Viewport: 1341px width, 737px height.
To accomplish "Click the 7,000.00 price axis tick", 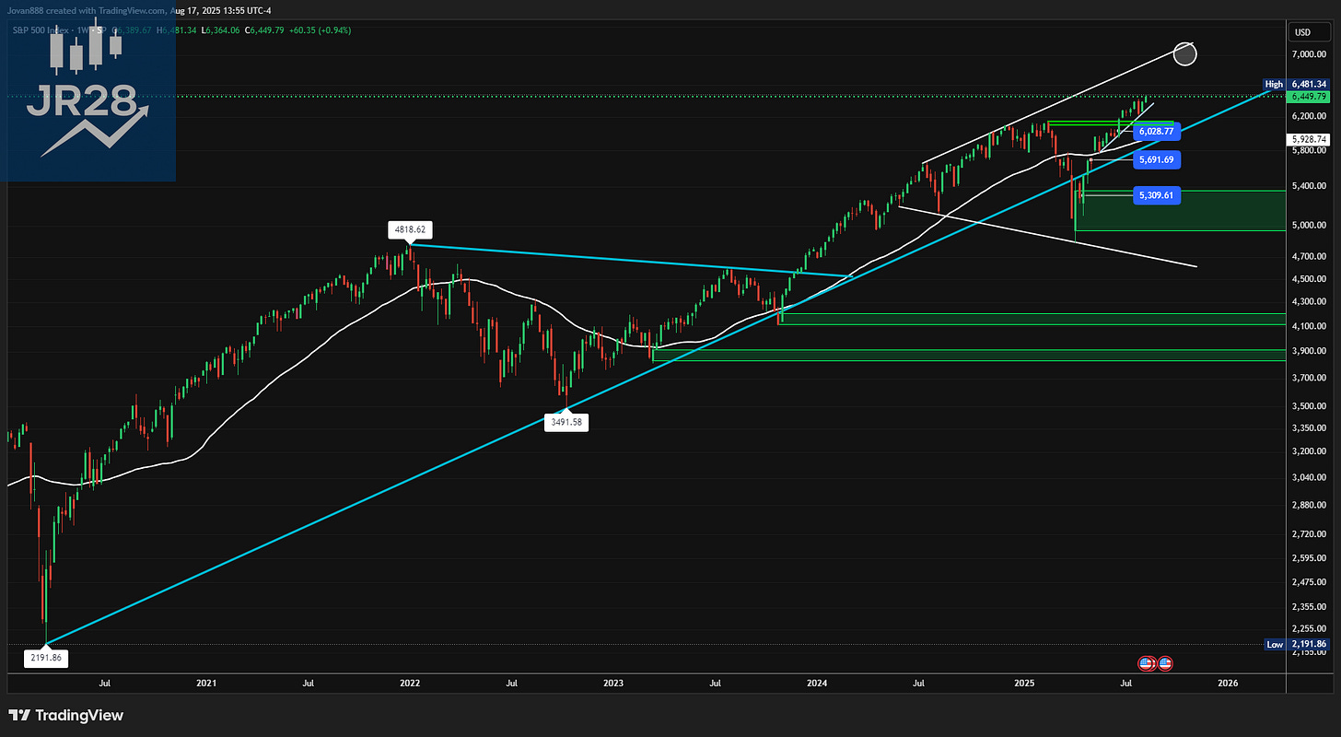I will (1310, 54).
